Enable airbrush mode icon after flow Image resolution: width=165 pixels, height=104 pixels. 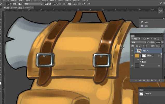84,4
